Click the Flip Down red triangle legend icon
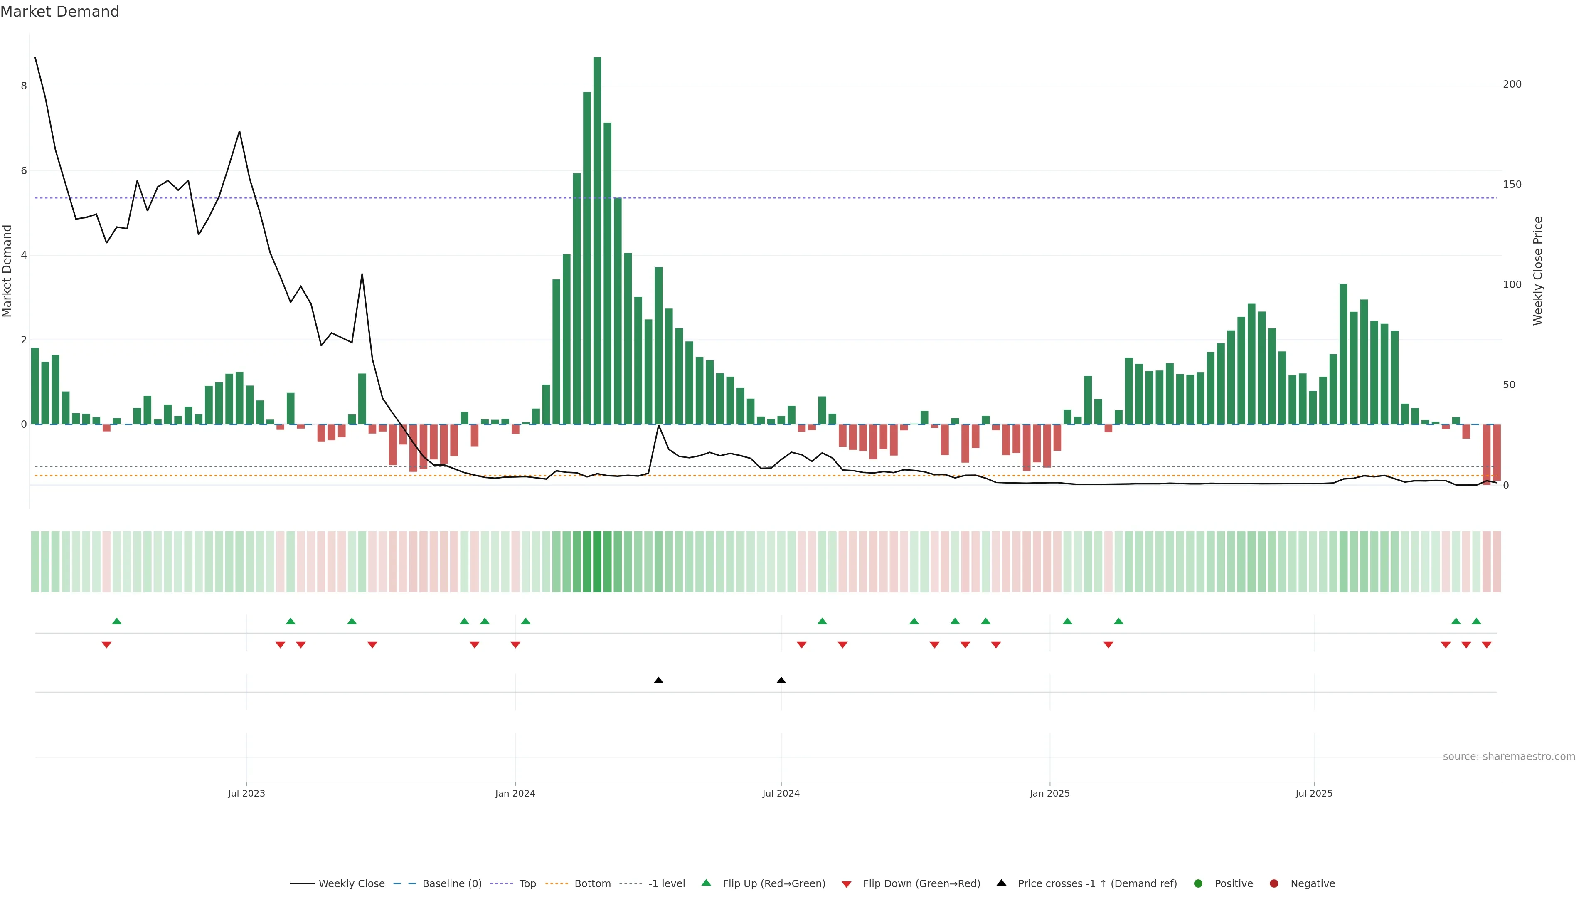The image size is (1596, 898). [846, 884]
